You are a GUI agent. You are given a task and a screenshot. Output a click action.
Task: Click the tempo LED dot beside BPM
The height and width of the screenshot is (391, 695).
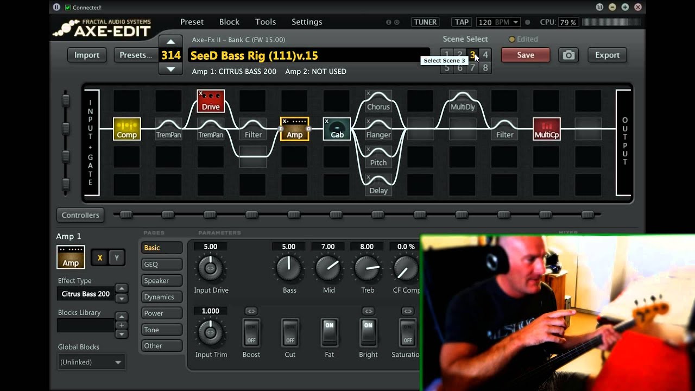527,22
